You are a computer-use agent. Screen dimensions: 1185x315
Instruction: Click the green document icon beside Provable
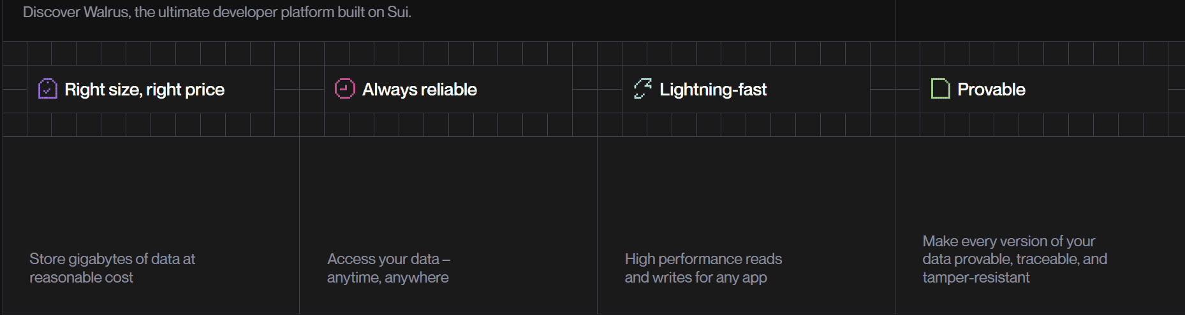tap(940, 89)
